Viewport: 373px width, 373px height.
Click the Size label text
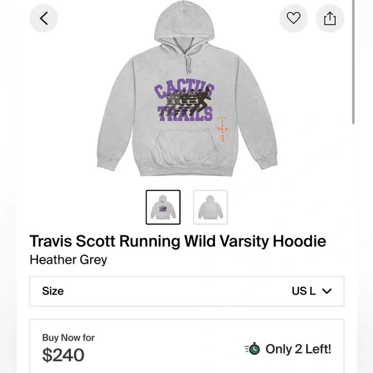tap(53, 291)
